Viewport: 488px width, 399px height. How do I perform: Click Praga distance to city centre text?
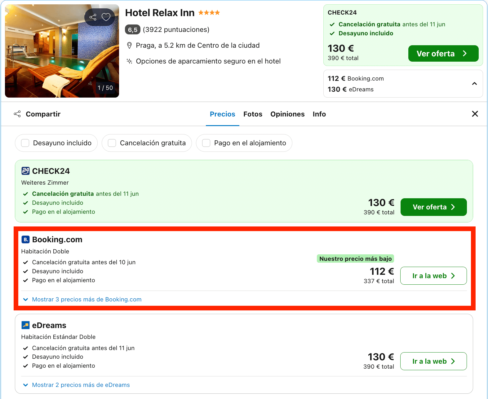[x=198, y=46]
